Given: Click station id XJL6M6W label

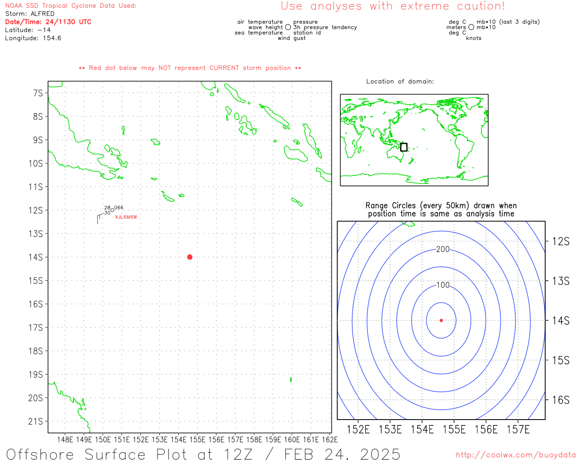Looking at the screenshot, I should click(x=126, y=217).
